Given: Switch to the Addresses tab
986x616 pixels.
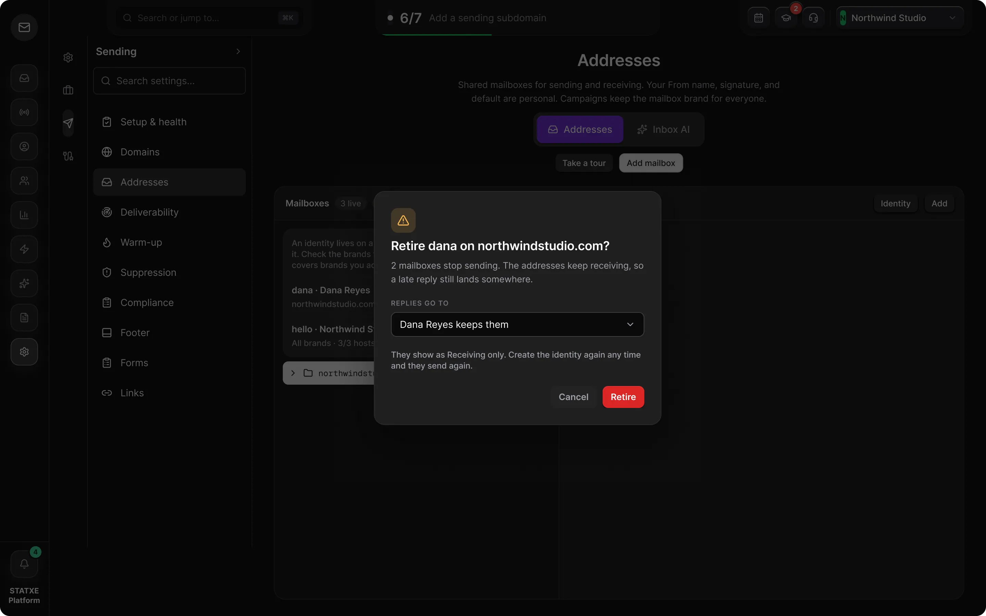Looking at the screenshot, I should 580,129.
